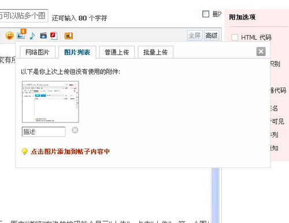Insert Flash with the red icon

click(x=54, y=36)
